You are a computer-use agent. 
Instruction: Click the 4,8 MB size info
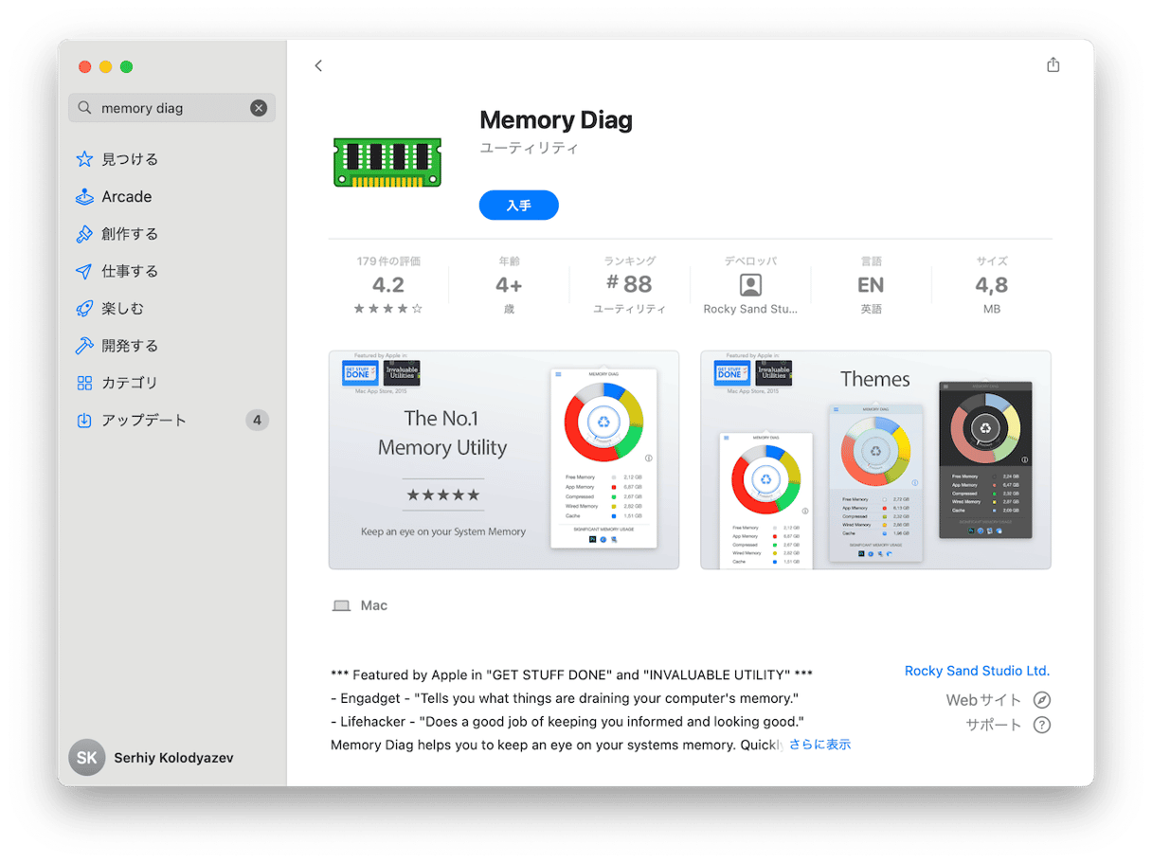(992, 285)
